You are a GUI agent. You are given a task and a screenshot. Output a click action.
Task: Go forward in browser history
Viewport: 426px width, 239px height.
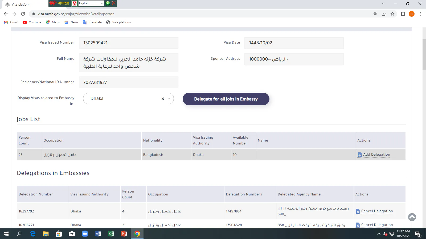tap(14, 14)
